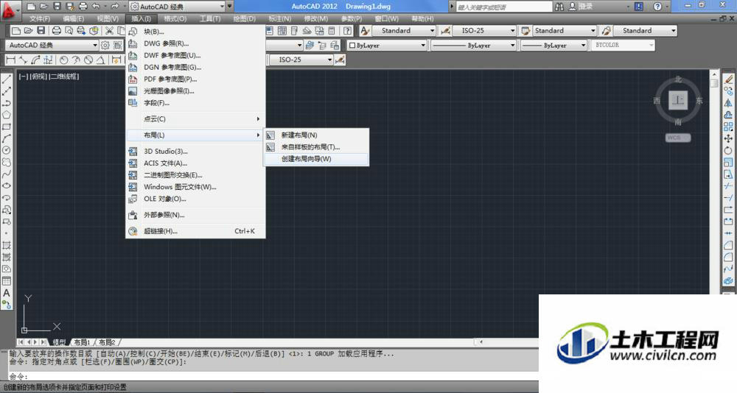The width and height of the screenshot is (737, 393).
Task: Open the ByLayer color dropdown
Action: click(x=422, y=45)
